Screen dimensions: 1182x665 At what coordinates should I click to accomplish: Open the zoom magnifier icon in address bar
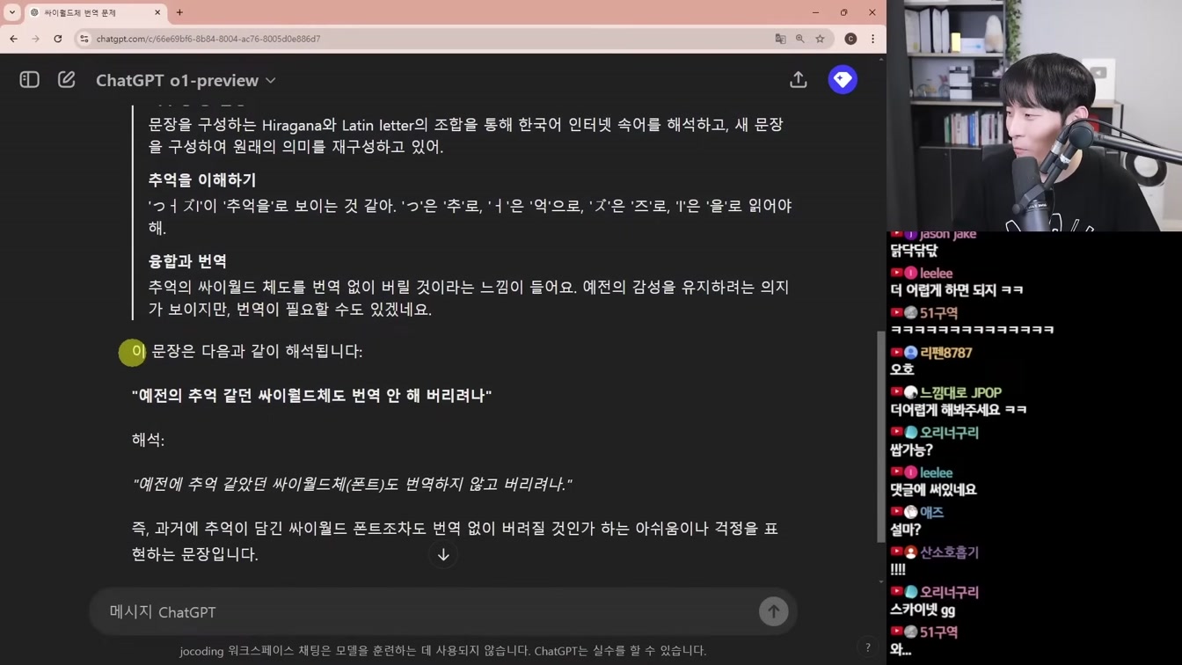[x=800, y=39]
